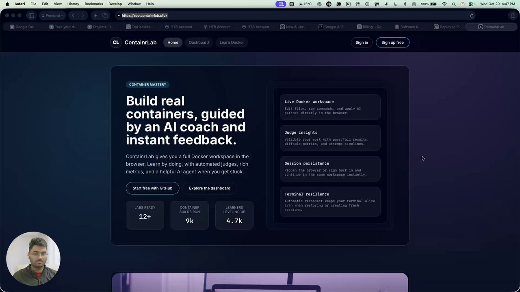Screen dimensions: 520x292
Task: Switch to the Take your d... browser tab
Action: 62,27
